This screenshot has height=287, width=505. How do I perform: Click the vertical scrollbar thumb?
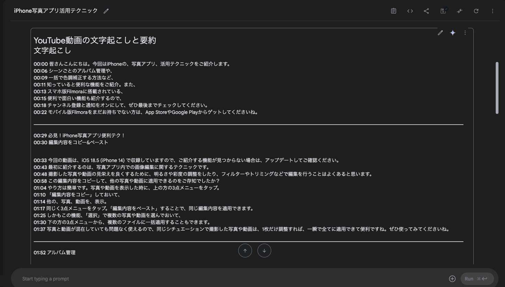(497, 88)
